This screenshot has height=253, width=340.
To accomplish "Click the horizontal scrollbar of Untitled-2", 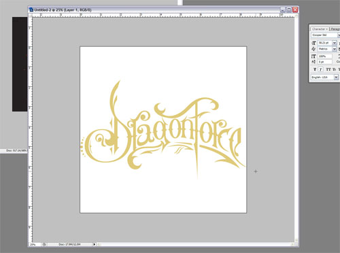I will 196,244.
